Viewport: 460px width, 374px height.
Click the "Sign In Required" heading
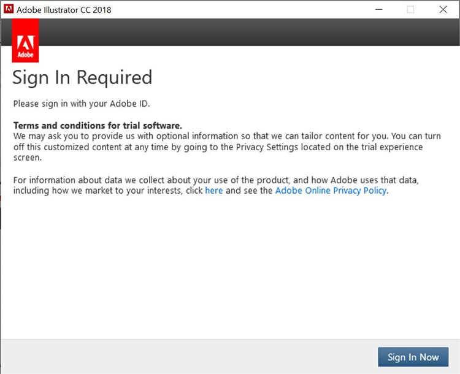82,78
